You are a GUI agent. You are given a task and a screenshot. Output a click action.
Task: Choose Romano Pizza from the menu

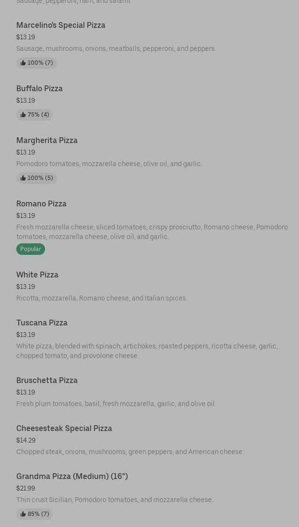41,204
